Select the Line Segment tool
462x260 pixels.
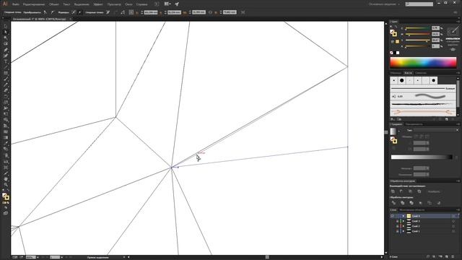[x=6, y=67]
